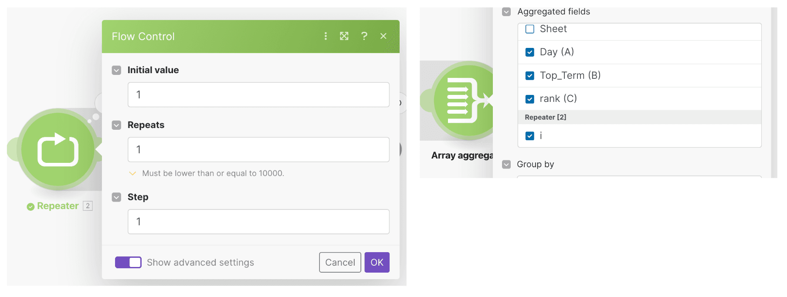Click the Cancel button
The width and height of the screenshot is (787, 297).
click(x=340, y=262)
